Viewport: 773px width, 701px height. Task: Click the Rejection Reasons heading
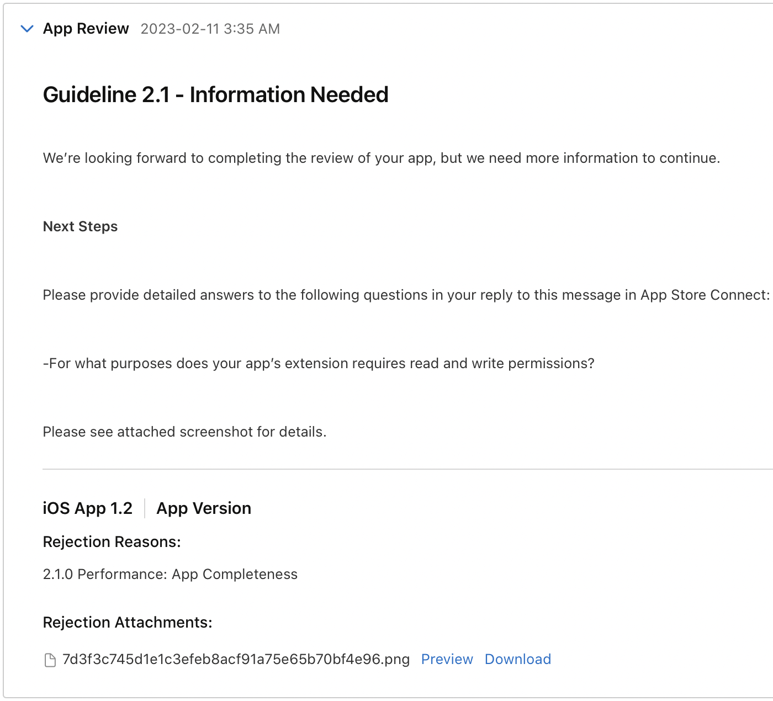pyautogui.click(x=112, y=541)
